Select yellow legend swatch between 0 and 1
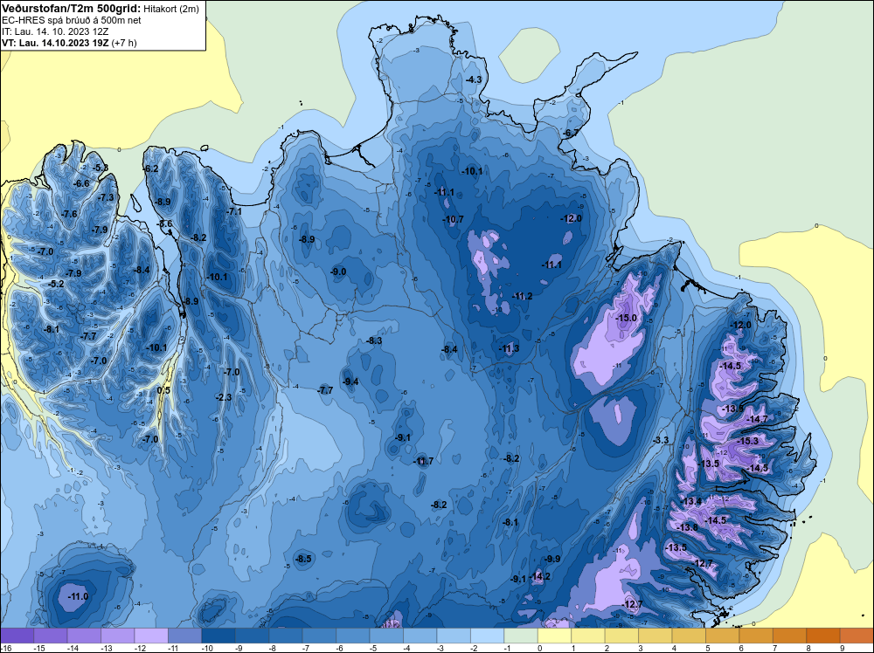 554,636
